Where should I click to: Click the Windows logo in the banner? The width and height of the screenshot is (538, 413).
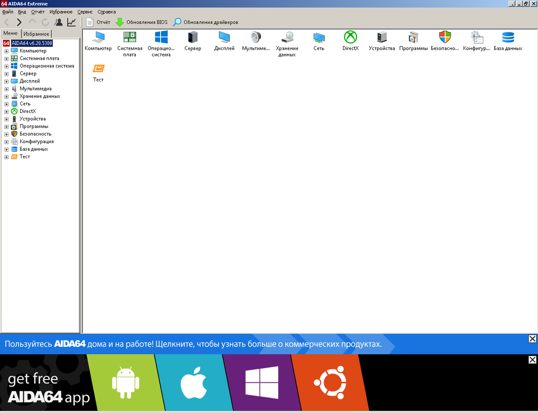click(262, 383)
